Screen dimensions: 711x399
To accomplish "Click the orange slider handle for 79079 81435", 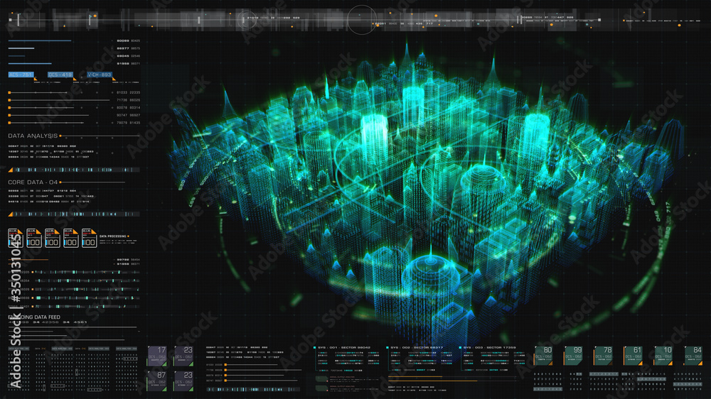I will [x=9, y=123].
